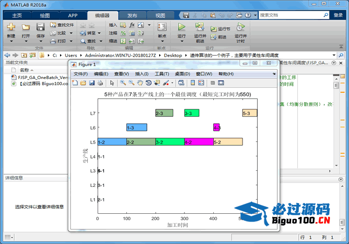The width and height of the screenshot is (349, 244).
Task: Click the Find Files (查找文件) button
Action: (62, 25)
